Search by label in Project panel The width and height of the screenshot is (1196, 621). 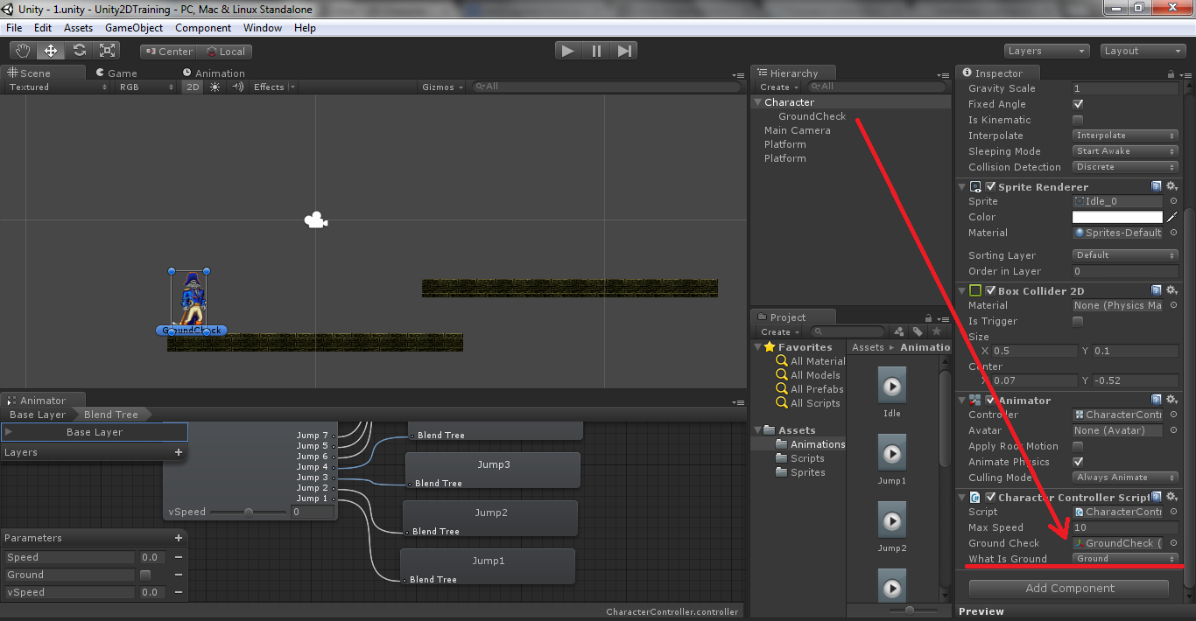(x=917, y=331)
